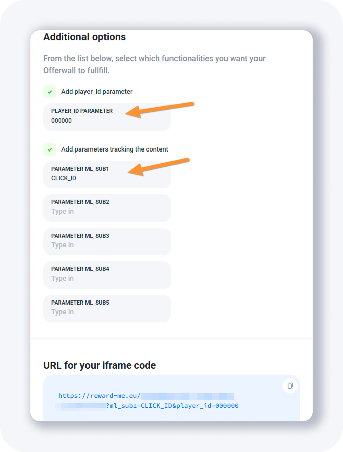Image resolution: width=343 pixels, height=452 pixels.
Task: Uncheck the Add player_id parameter checkbox
Action: pos(50,92)
